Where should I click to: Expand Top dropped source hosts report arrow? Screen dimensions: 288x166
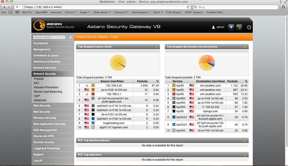(156, 47)
